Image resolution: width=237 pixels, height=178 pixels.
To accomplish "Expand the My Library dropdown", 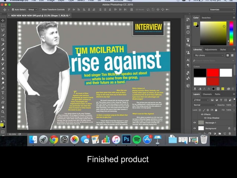I will click(209, 55).
